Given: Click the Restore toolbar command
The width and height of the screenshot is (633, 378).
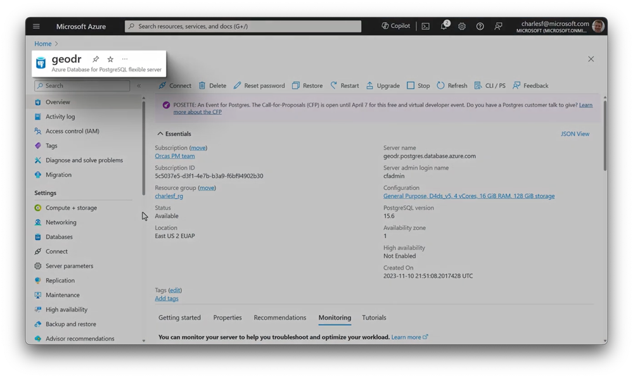Looking at the screenshot, I should [x=307, y=85].
